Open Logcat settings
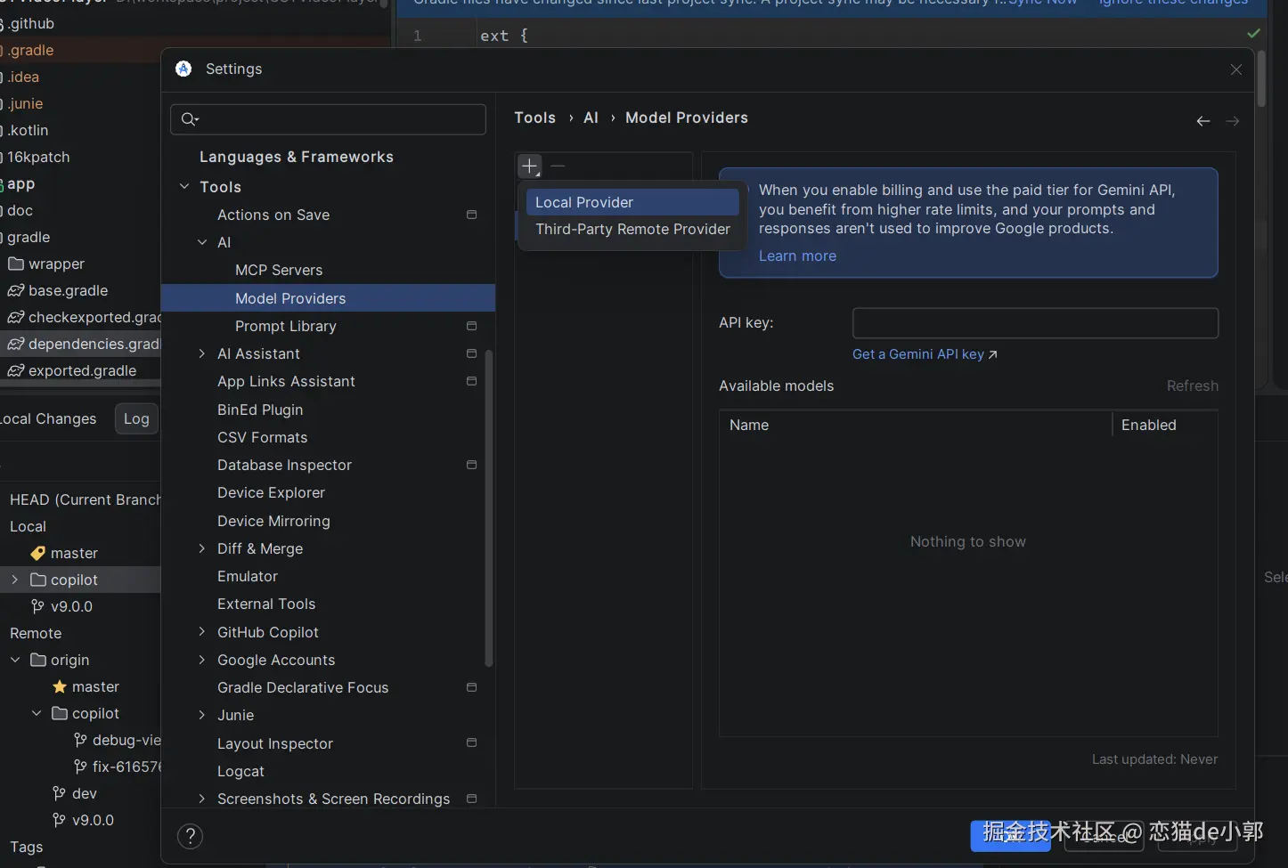Image resolution: width=1288 pixels, height=868 pixels. [x=240, y=771]
